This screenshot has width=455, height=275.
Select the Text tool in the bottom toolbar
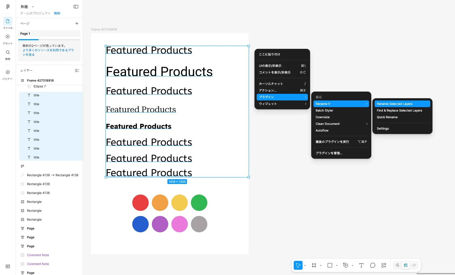[361, 265]
